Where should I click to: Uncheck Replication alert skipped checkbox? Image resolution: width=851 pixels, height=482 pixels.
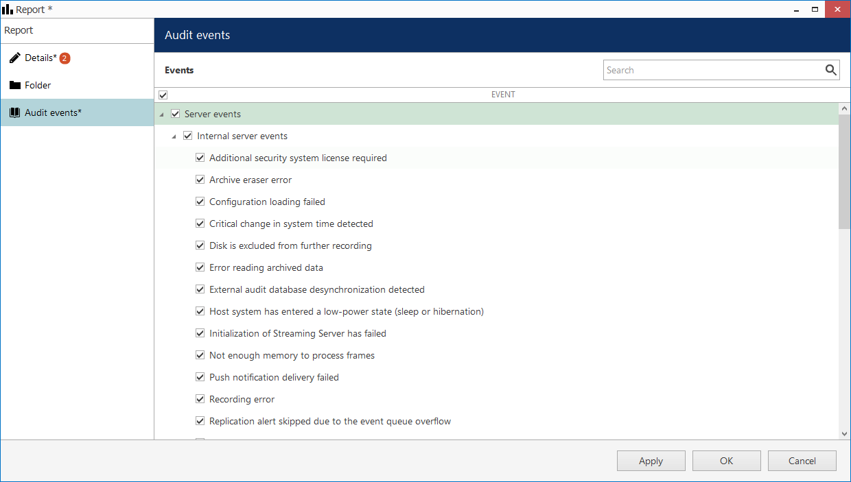click(x=200, y=421)
